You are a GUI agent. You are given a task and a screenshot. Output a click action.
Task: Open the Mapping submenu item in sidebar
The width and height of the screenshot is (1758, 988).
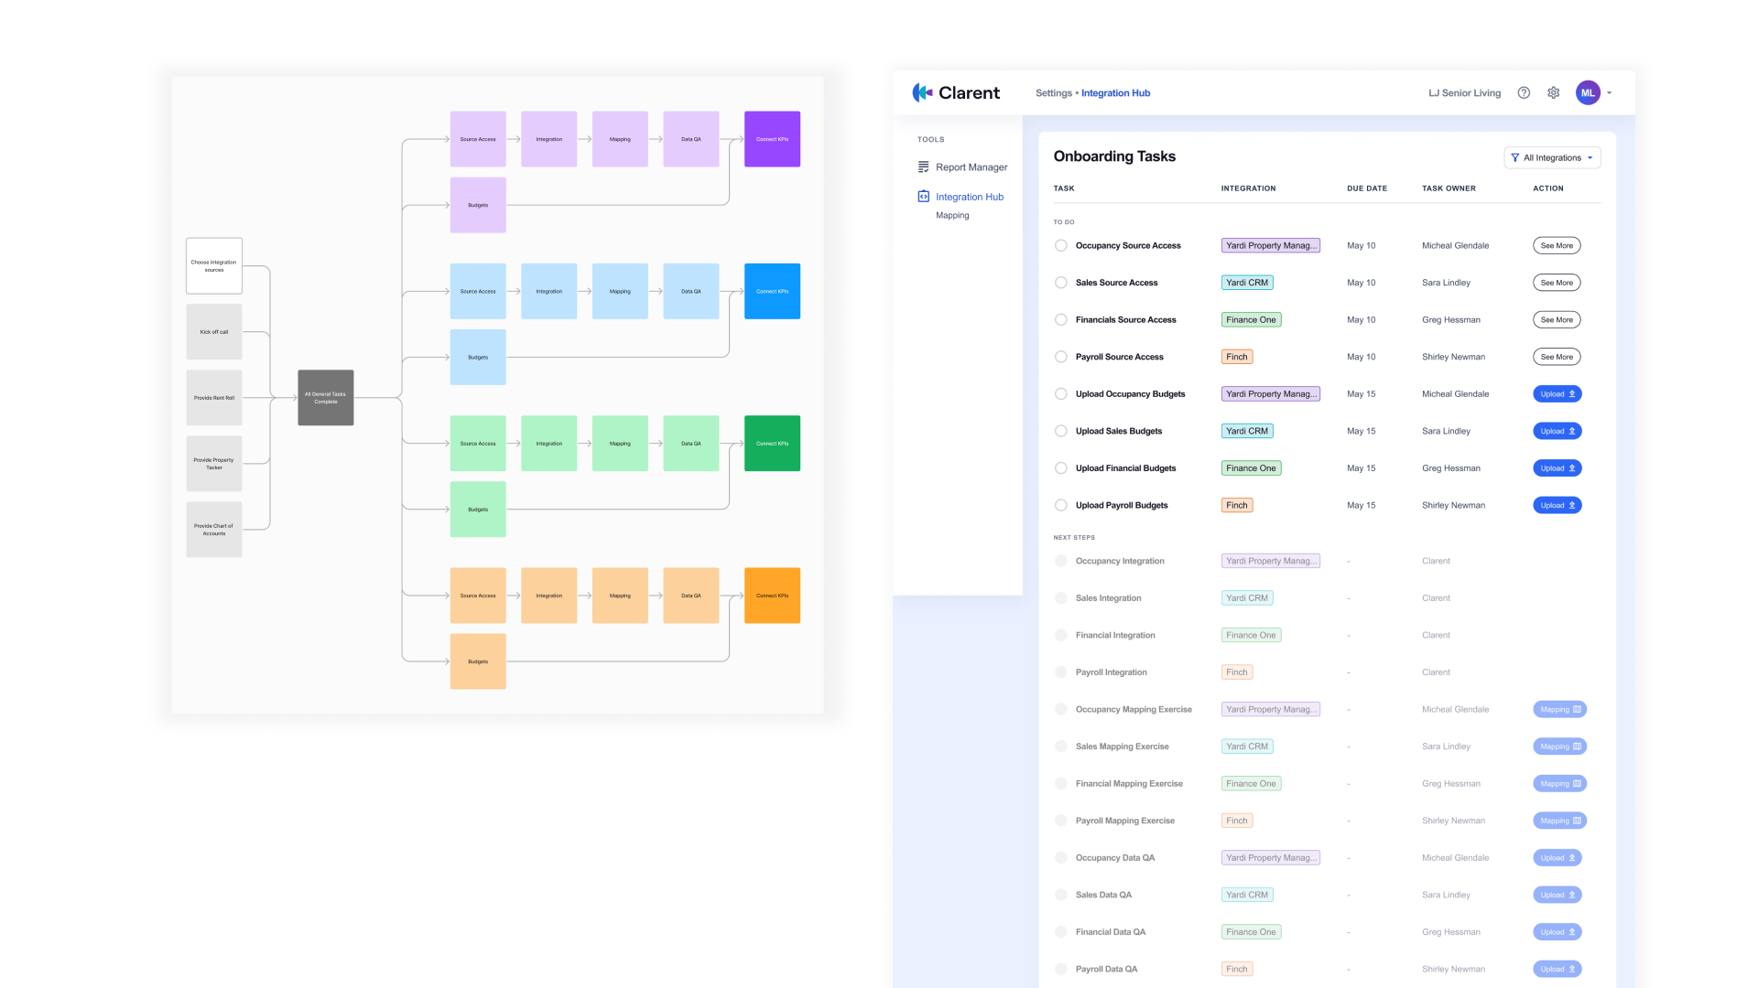[952, 216]
